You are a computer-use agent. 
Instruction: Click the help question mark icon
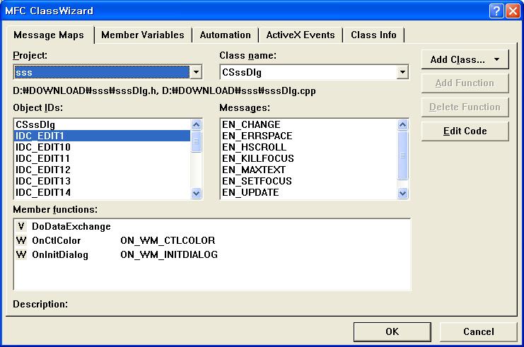tap(496, 11)
